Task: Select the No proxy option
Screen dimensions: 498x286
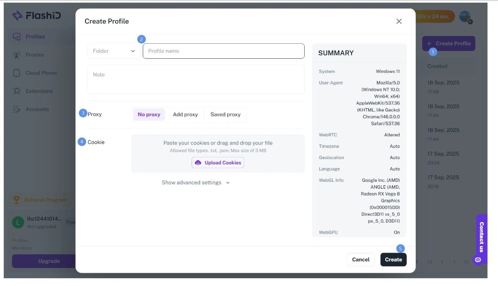Action: pyautogui.click(x=149, y=114)
